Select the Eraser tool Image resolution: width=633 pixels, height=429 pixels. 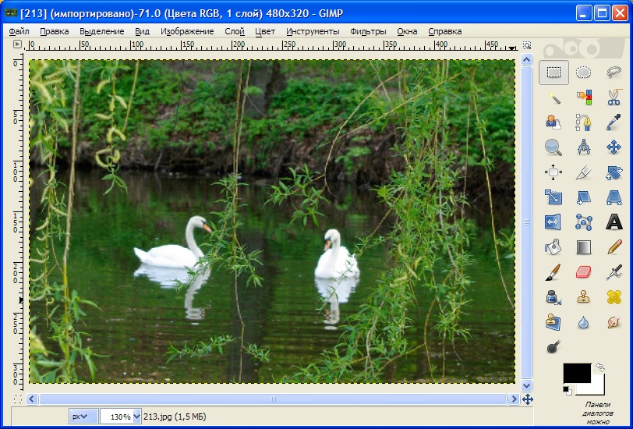click(x=583, y=272)
